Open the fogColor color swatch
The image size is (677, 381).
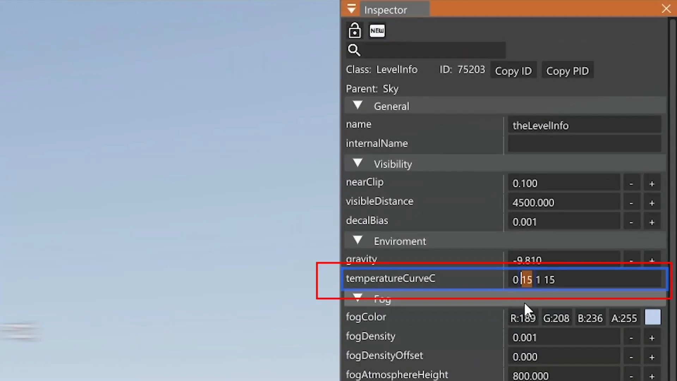tap(652, 317)
